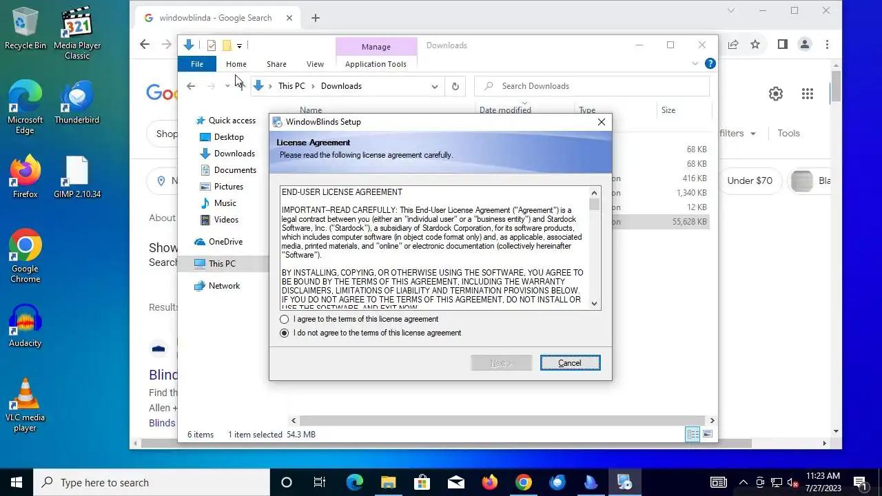Select the Microsoft Edge desktop icon
Viewport: 882px width, 496px height.
[25, 108]
